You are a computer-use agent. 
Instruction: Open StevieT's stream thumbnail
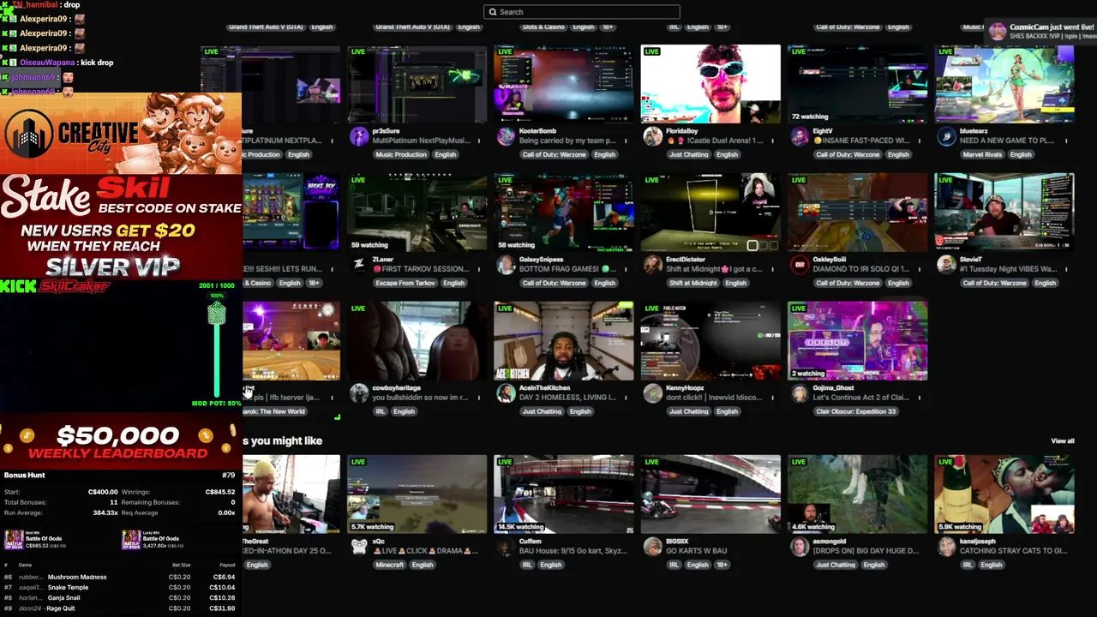point(1004,213)
